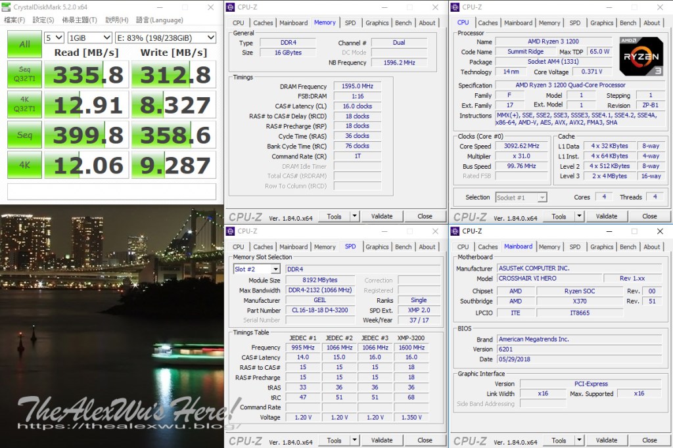Open the 1GiB test size dropdown
The height and width of the screenshot is (448, 673).
click(89, 38)
